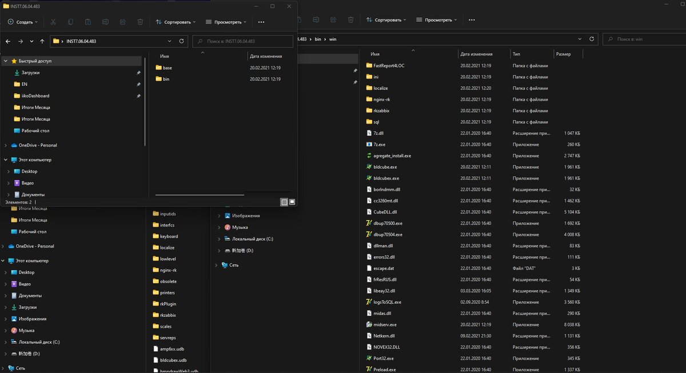Refresh the INST7.06.04.483 folder view
This screenshot has height=373, width=686.
tap(182, 41)
